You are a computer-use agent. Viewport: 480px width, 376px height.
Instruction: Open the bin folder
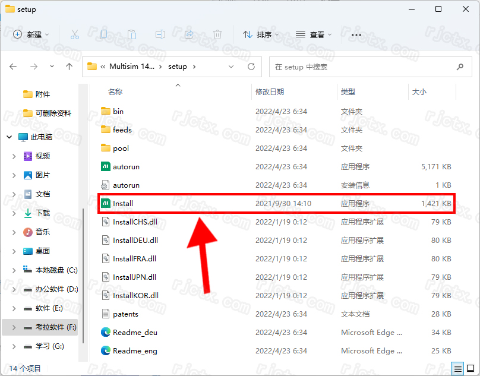(x=118, y=111)
